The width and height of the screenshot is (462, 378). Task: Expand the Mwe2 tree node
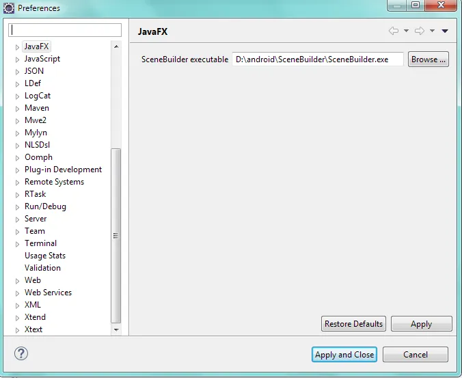tap(17, 121)
